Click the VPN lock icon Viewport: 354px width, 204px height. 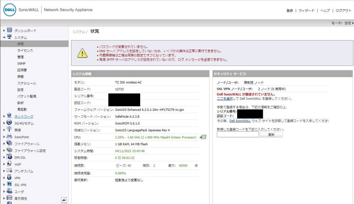click(9, 178)
